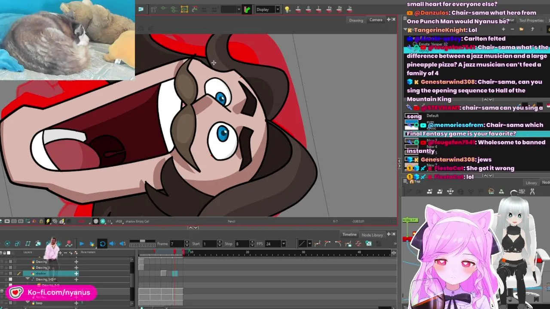
Task: Toggle the lock icon in camera status bar
Action: point(41,221)
